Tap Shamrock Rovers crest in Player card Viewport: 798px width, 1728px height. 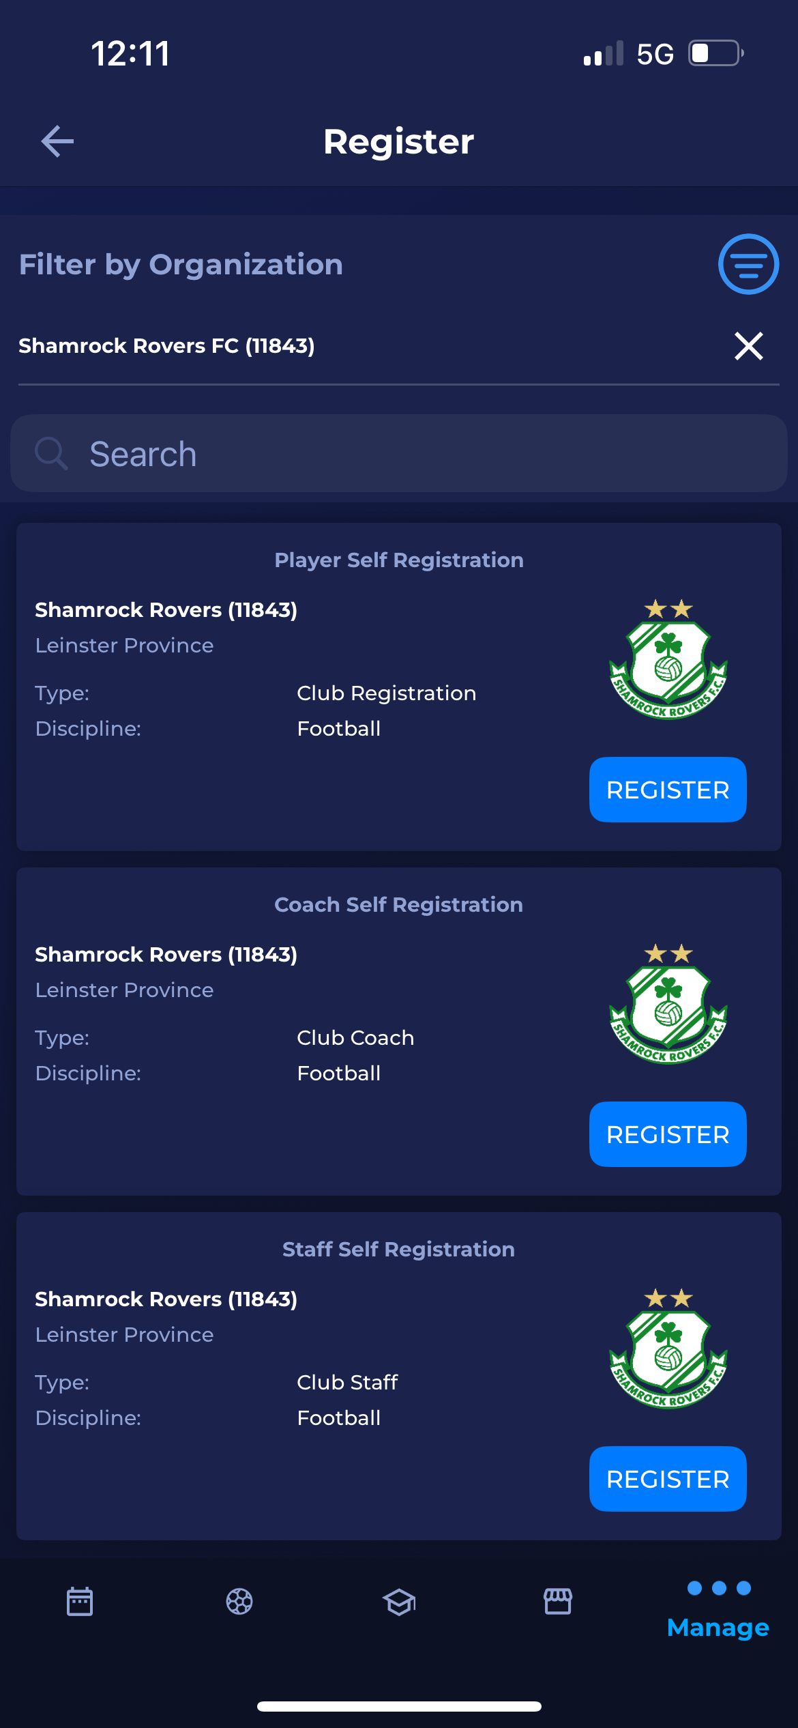click(668, 659)
